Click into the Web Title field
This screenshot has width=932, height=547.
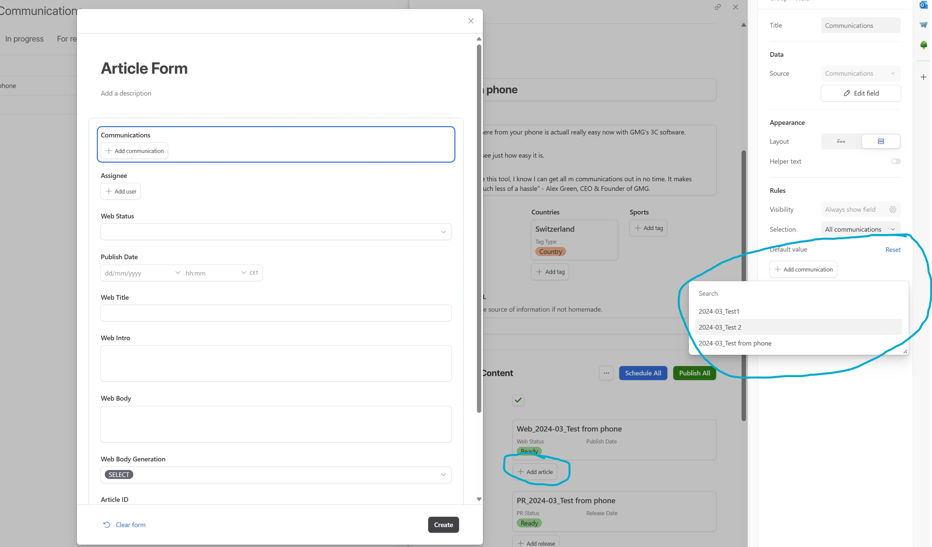[276, 313]
